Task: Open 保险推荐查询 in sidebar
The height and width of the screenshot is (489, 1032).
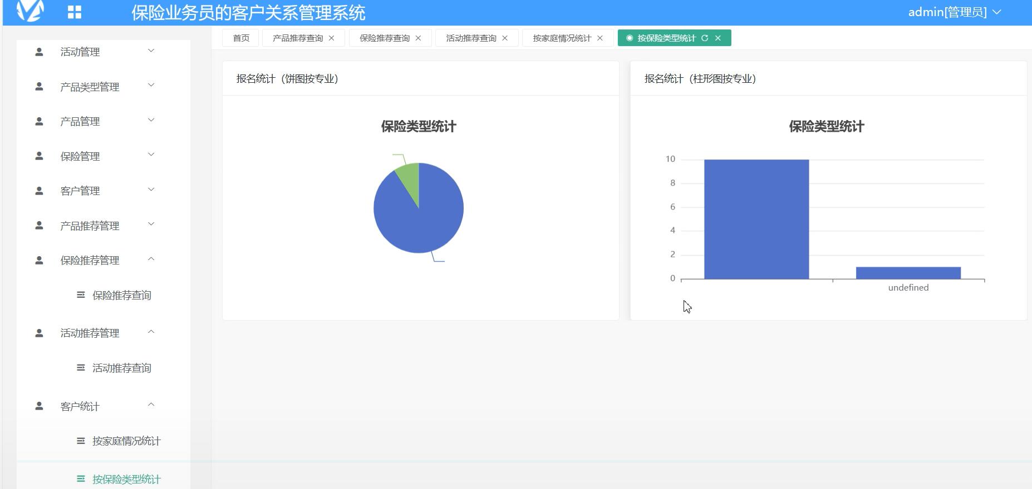Action: (x=122, y=295)
